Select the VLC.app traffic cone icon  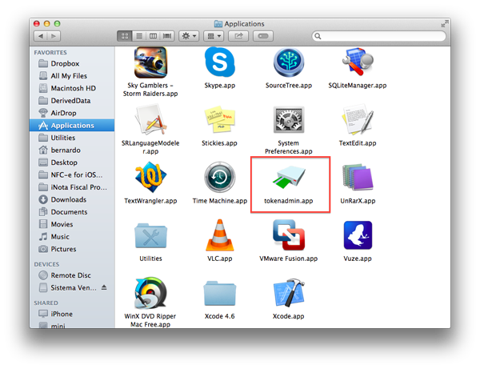(220, 235)
